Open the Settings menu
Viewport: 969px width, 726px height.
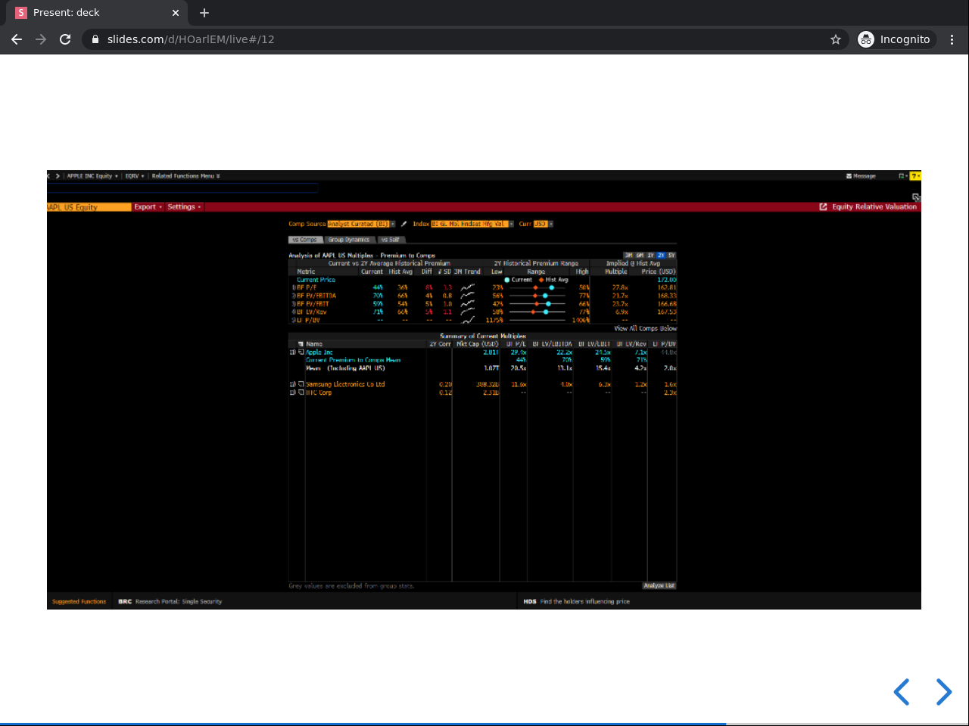point(184,206)
